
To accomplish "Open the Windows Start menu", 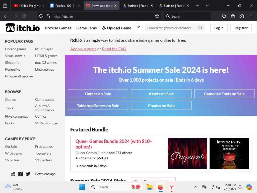I will pos(82,187).
